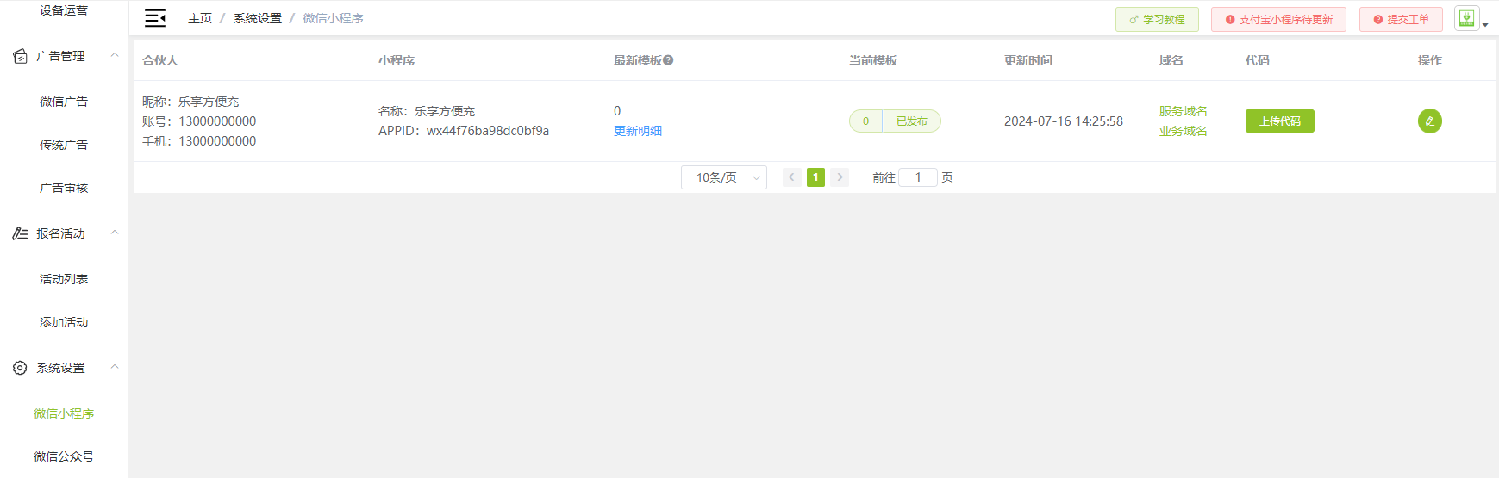Click the 小程序 column header

[x=397, y=60]
